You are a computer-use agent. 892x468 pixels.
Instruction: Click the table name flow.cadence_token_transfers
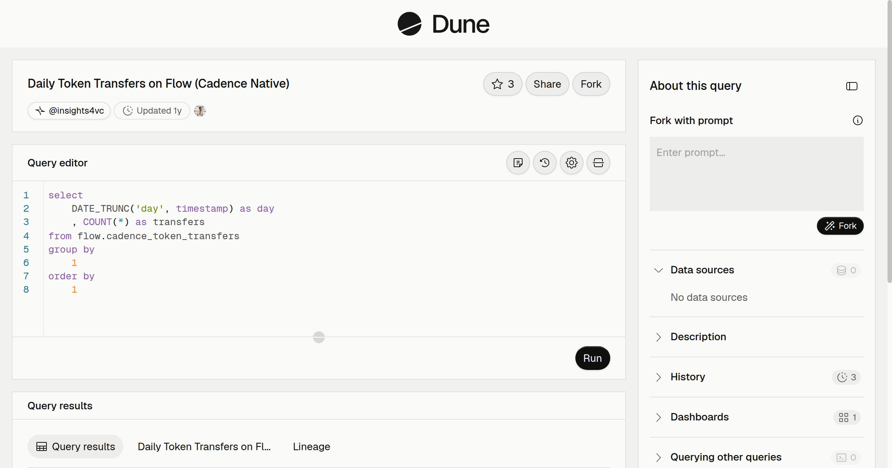tap(158, 236)
